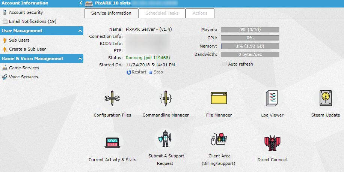344x172 pixels.
Task: Enable the Auto refresh checkbox
Action: 224,64
